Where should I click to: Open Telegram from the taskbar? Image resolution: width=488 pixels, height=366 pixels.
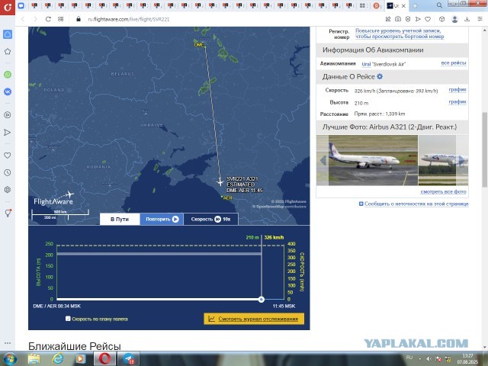128,359
